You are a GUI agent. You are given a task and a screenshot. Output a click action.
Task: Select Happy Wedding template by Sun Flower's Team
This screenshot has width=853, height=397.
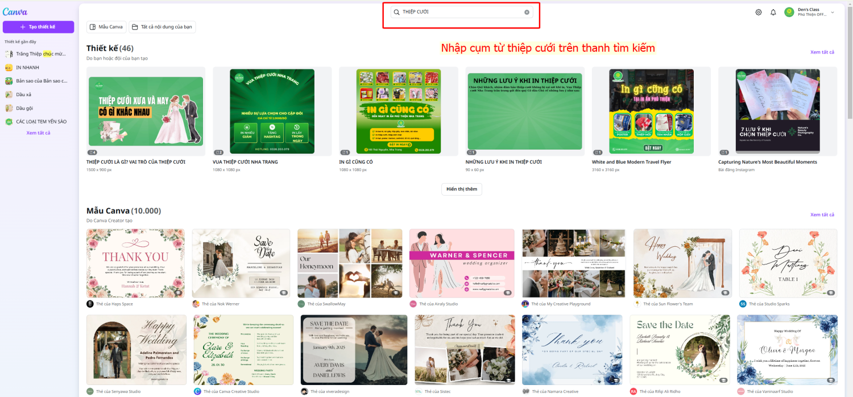[x=682, y=263]
